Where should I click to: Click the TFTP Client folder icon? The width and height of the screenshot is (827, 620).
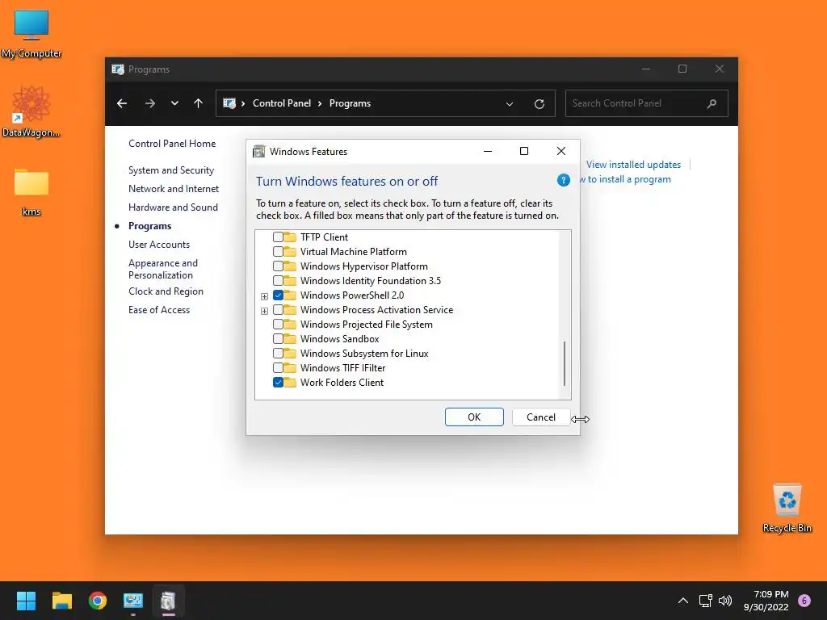(290, 237)
